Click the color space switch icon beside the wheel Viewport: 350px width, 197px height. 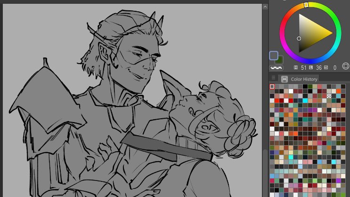[345, 66]
